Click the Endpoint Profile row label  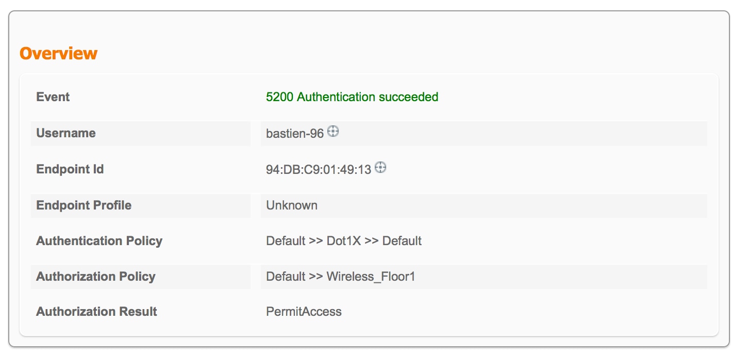84,205
